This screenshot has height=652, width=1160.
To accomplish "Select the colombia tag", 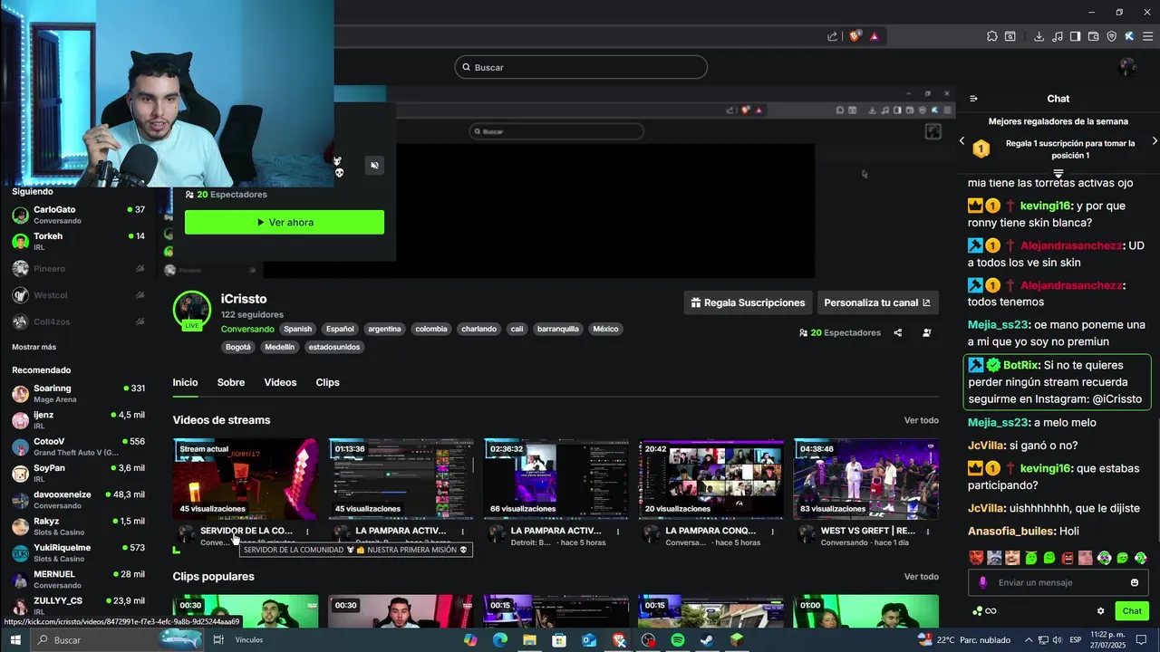I will tap(431, 329).
